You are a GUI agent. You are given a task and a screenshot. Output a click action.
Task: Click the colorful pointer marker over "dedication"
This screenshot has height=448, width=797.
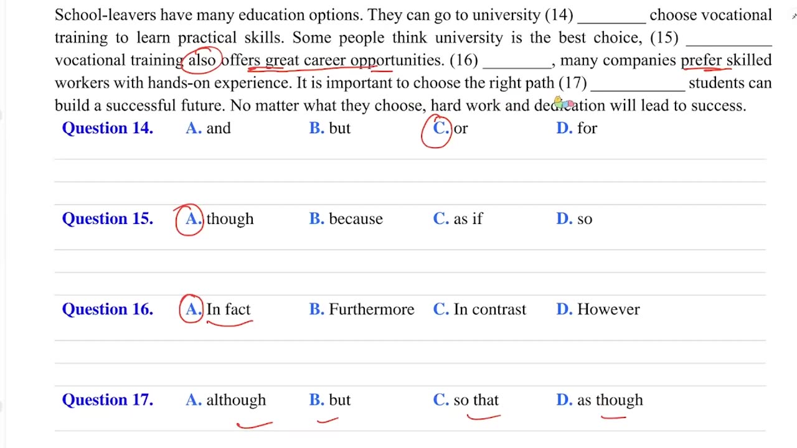click(x=563, y=103)
